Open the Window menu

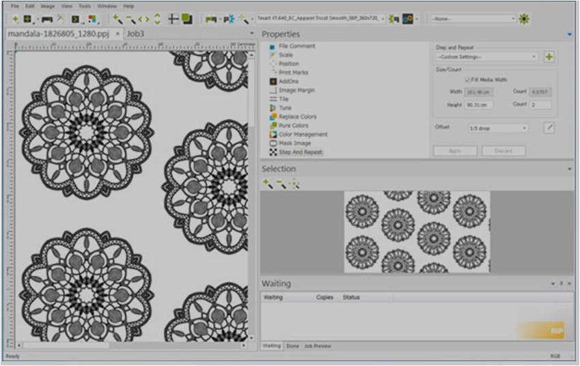tap(107, 6)
